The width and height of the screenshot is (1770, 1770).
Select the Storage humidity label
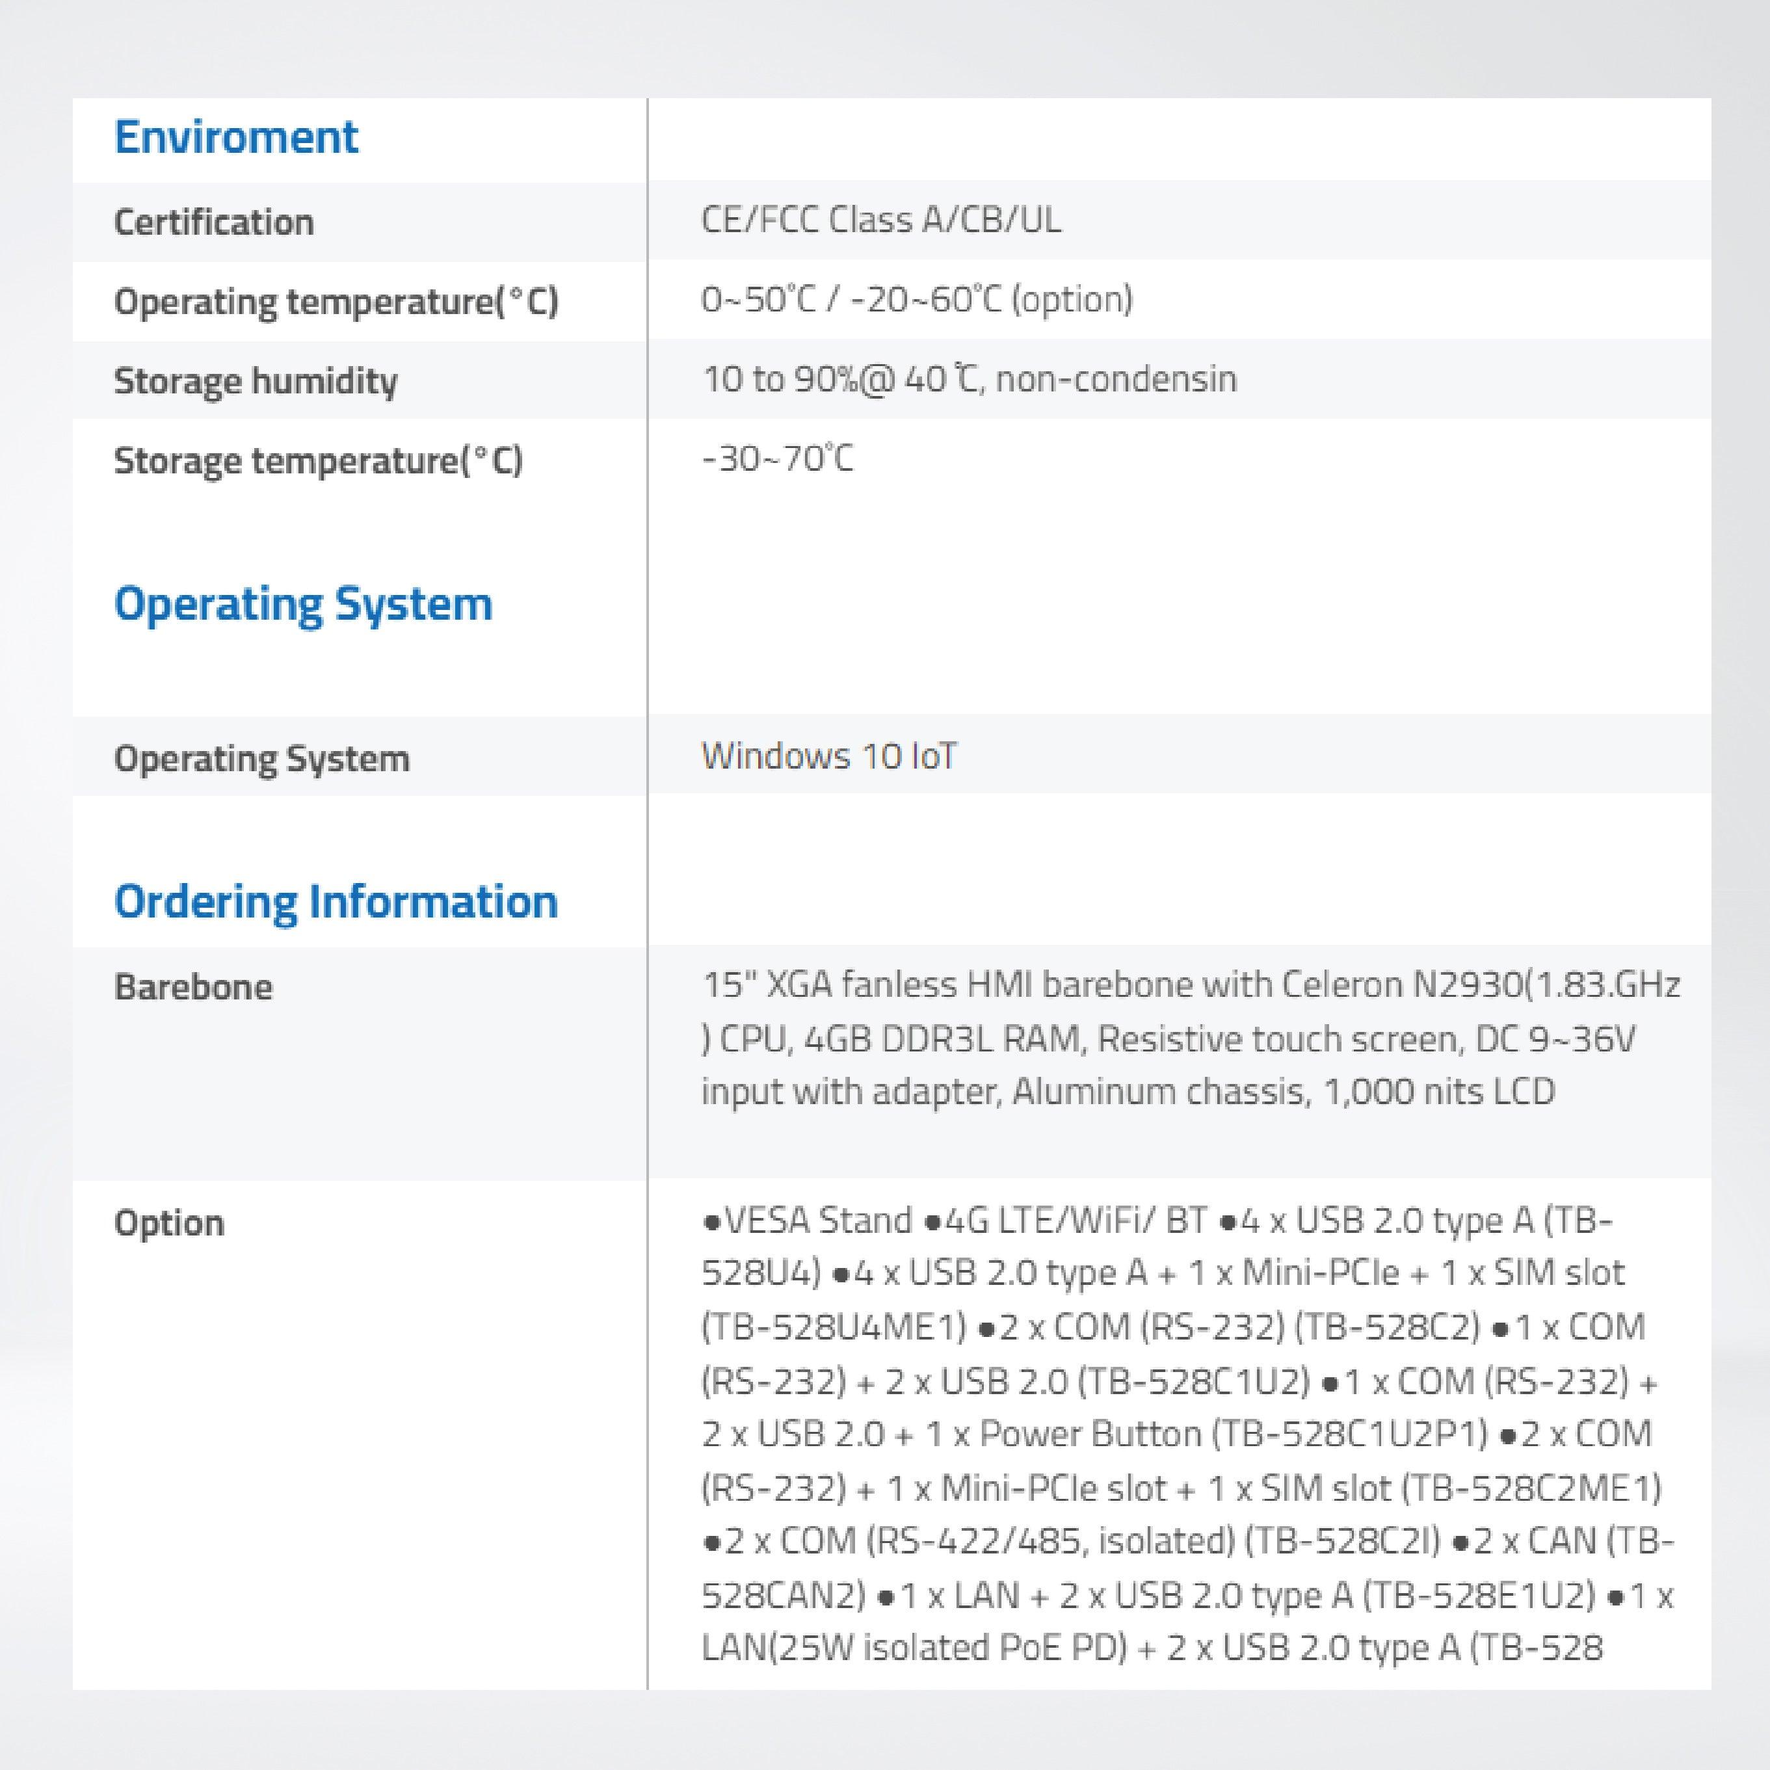[x=256, y=381]
